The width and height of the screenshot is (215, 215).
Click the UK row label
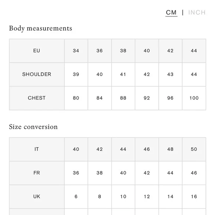click(37, 196)
